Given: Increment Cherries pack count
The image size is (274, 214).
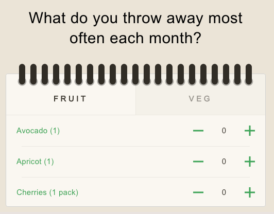Looking at the screenshot, I should click(x=249, y=192).
